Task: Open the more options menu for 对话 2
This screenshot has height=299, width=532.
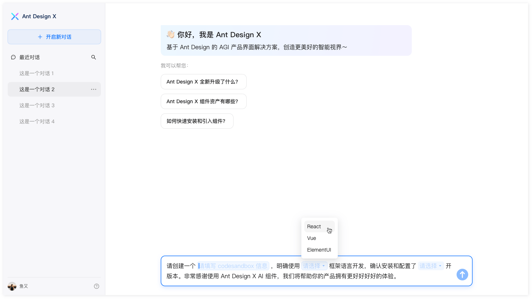Action: [94, 89]
